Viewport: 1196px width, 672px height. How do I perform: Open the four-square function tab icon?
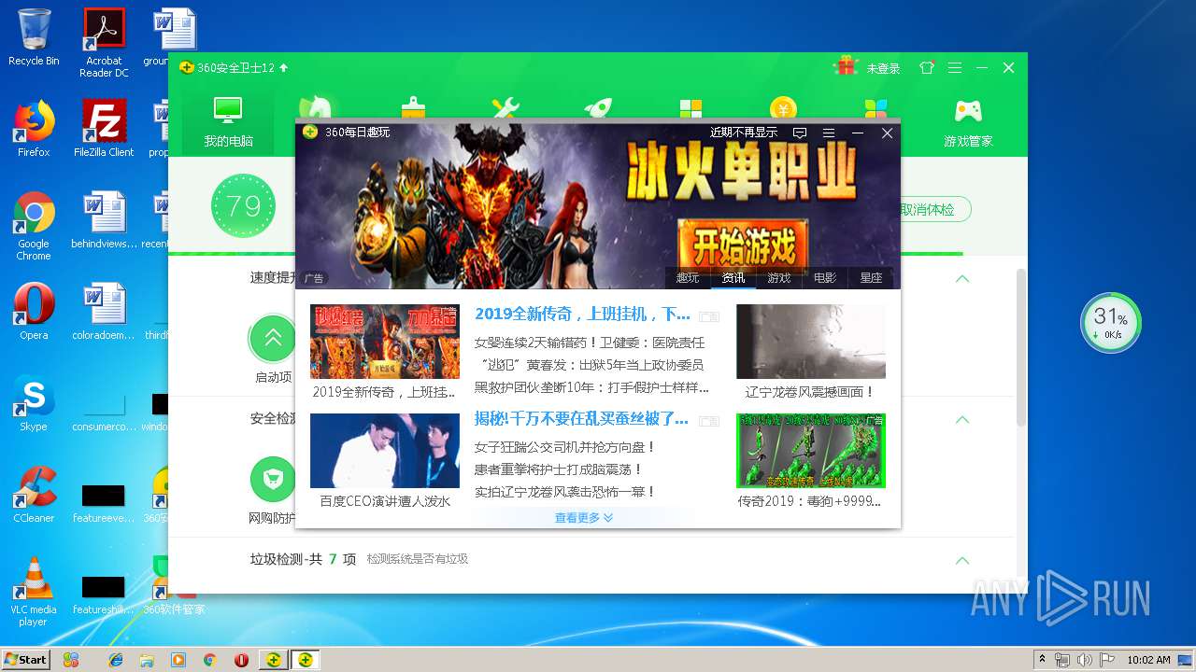click(691, 106)
